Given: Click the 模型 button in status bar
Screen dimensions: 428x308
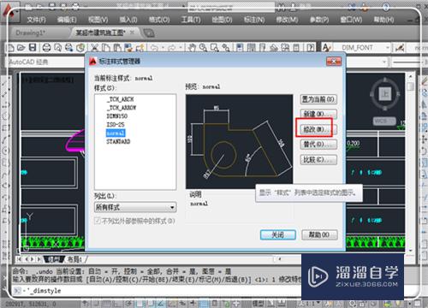Looking at the screenshot, I should click(259, 304).
